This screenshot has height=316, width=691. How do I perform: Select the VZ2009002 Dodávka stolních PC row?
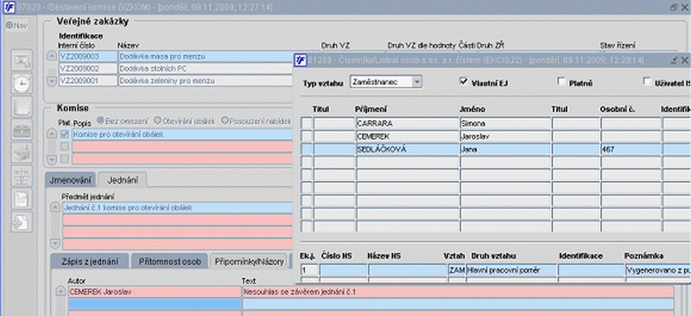click(176, 68)
